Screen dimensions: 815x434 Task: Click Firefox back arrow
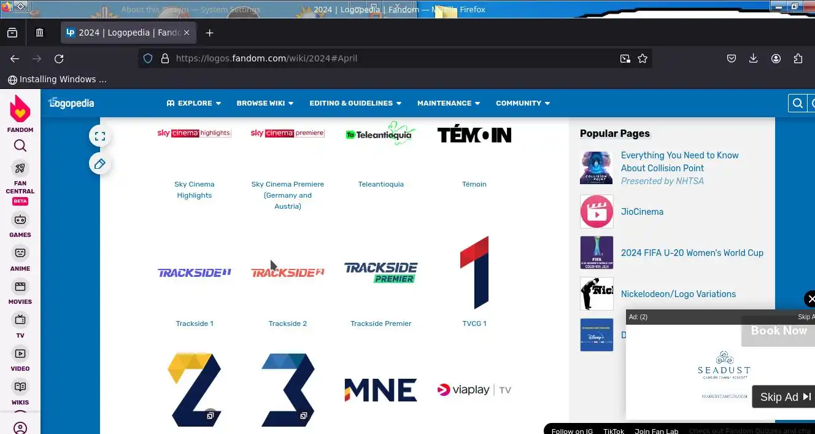click(x=15, y=58)
